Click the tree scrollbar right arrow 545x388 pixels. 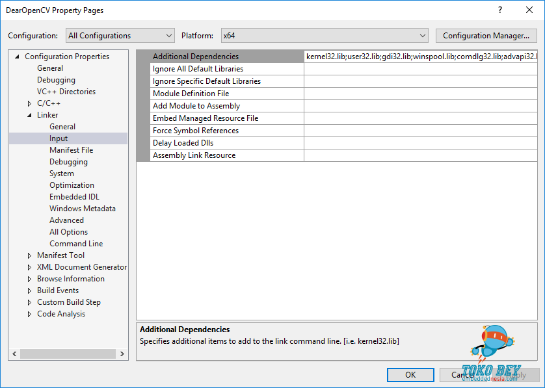(122, 354)
